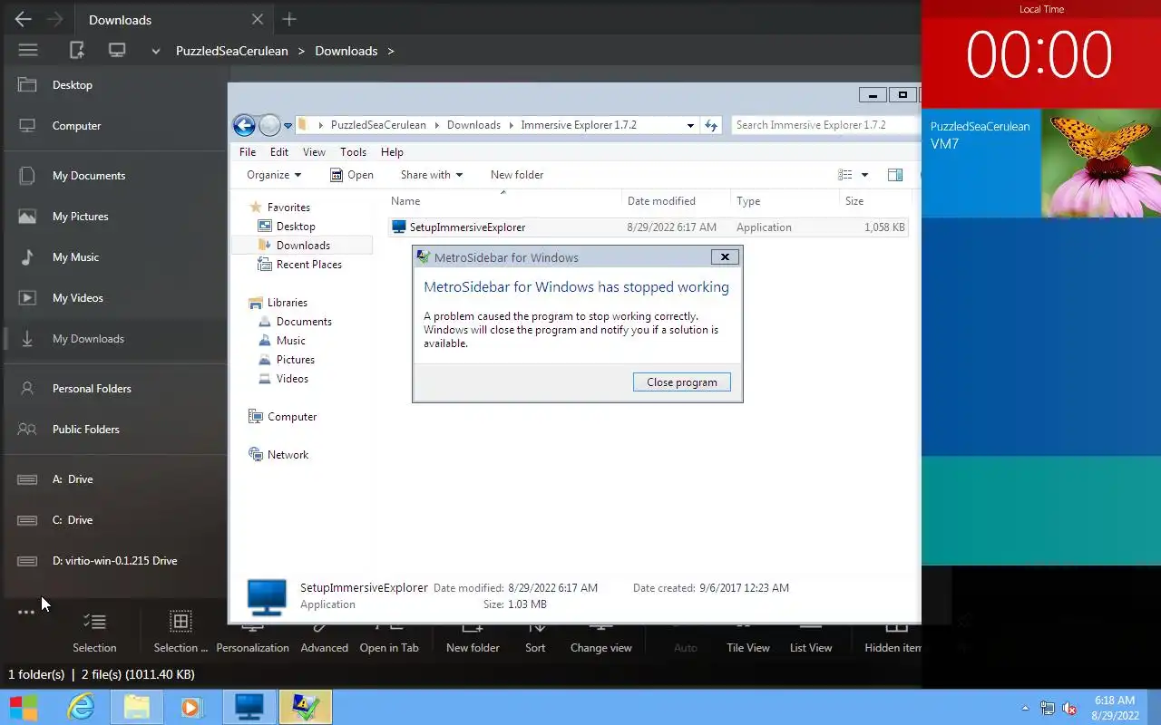This screenshot has width=1161, height=725.
Task: Open Desktop in Immersive Explorer sidebar
Action: click(x=115, y=85)
